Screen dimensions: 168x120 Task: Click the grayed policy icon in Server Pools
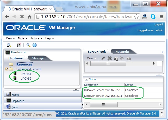[122, 58]
